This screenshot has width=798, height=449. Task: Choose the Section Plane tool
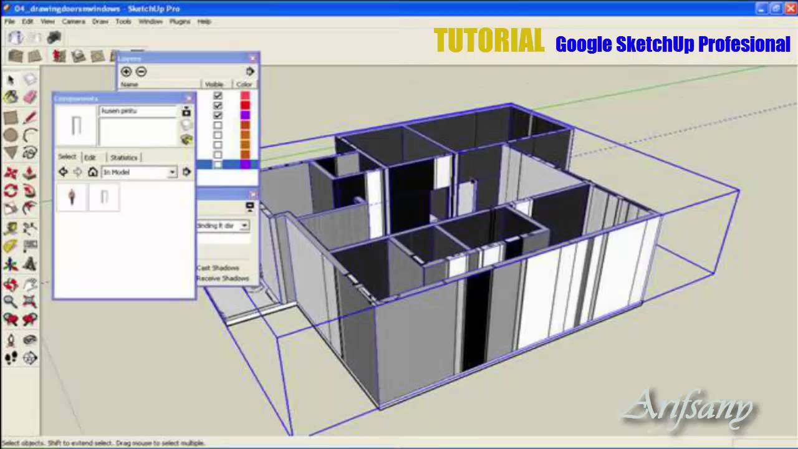(x=30, y=358)
